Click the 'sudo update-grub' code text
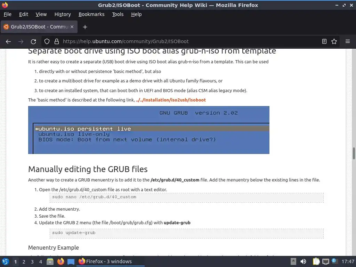 click(74, 233)
